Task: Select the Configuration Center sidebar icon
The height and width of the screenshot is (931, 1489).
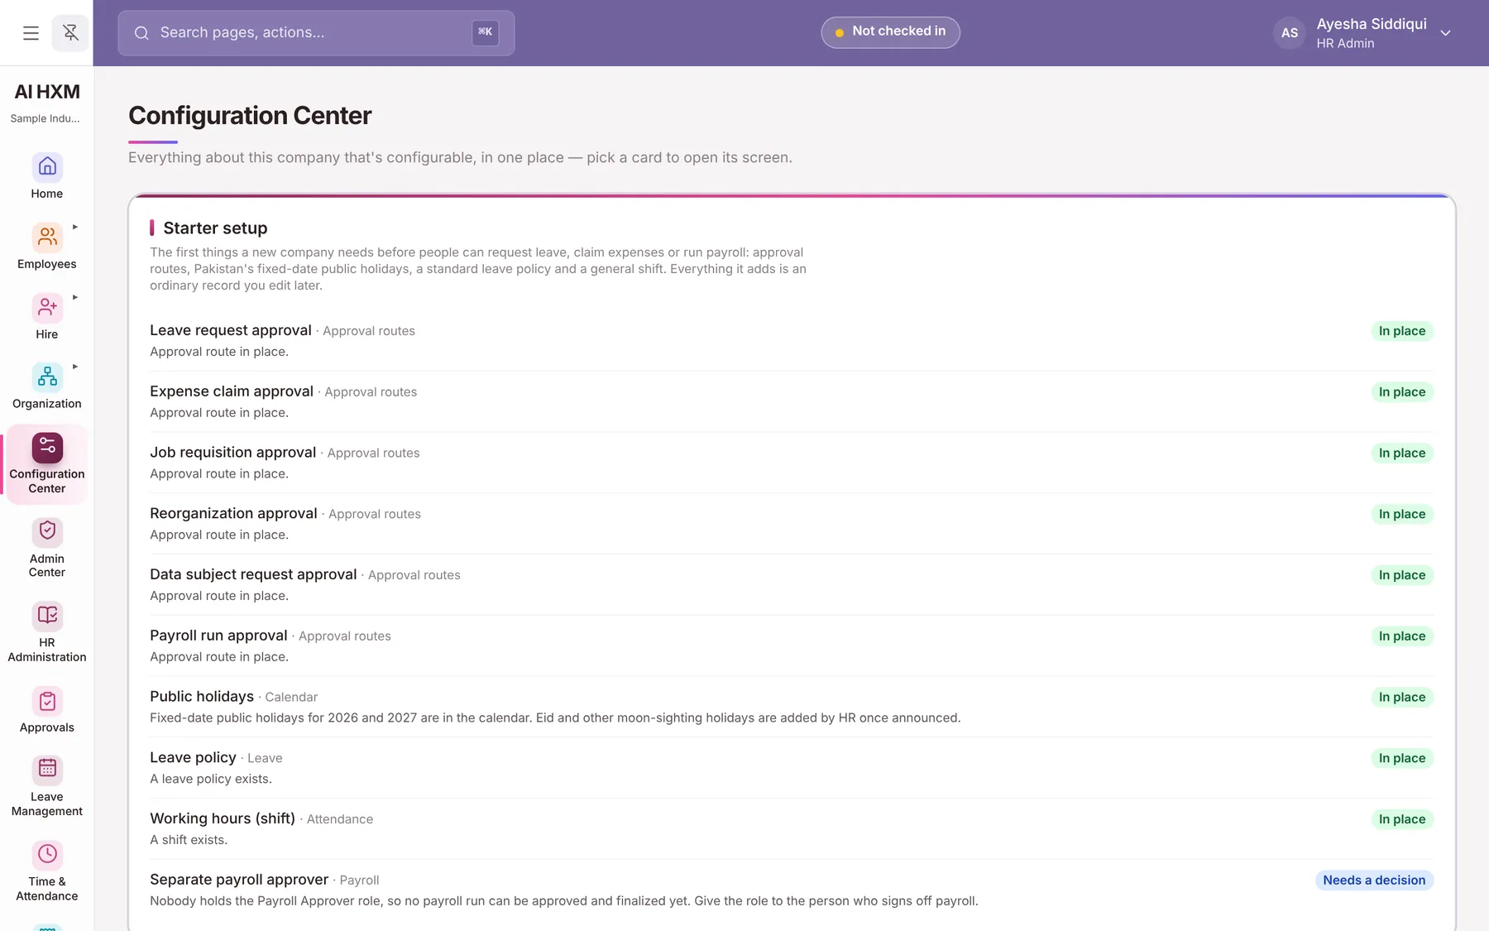Action: click(47, 447)
